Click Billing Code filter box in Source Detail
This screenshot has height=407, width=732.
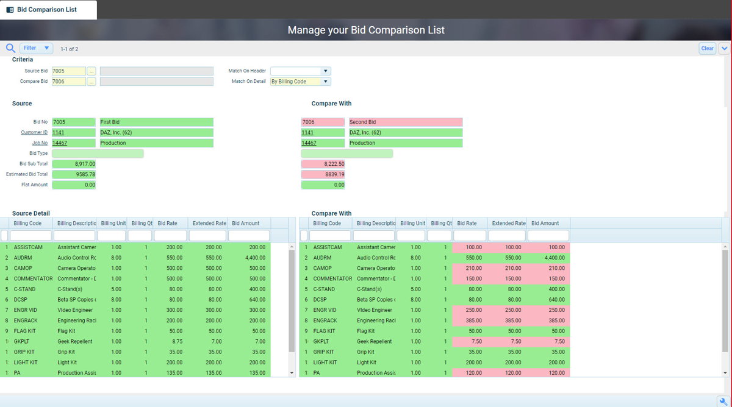click(x=30, y=236)
